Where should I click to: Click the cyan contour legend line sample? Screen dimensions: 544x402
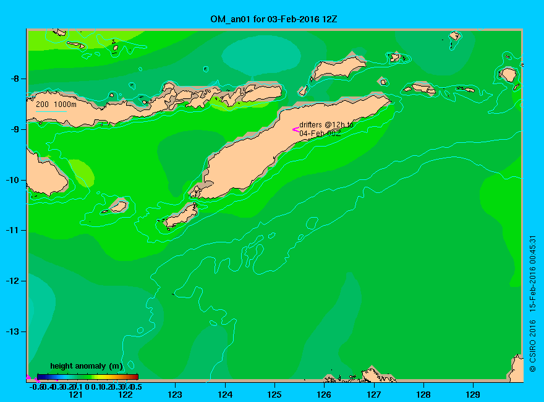click(51, 112)
